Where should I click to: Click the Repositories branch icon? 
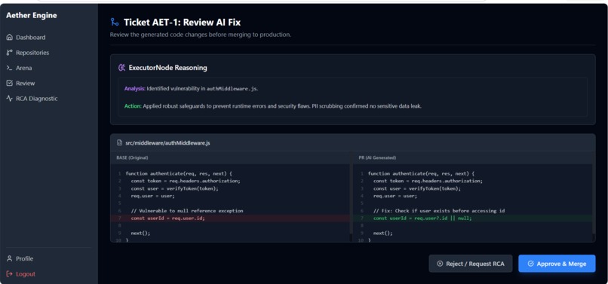tap(10, 53)
